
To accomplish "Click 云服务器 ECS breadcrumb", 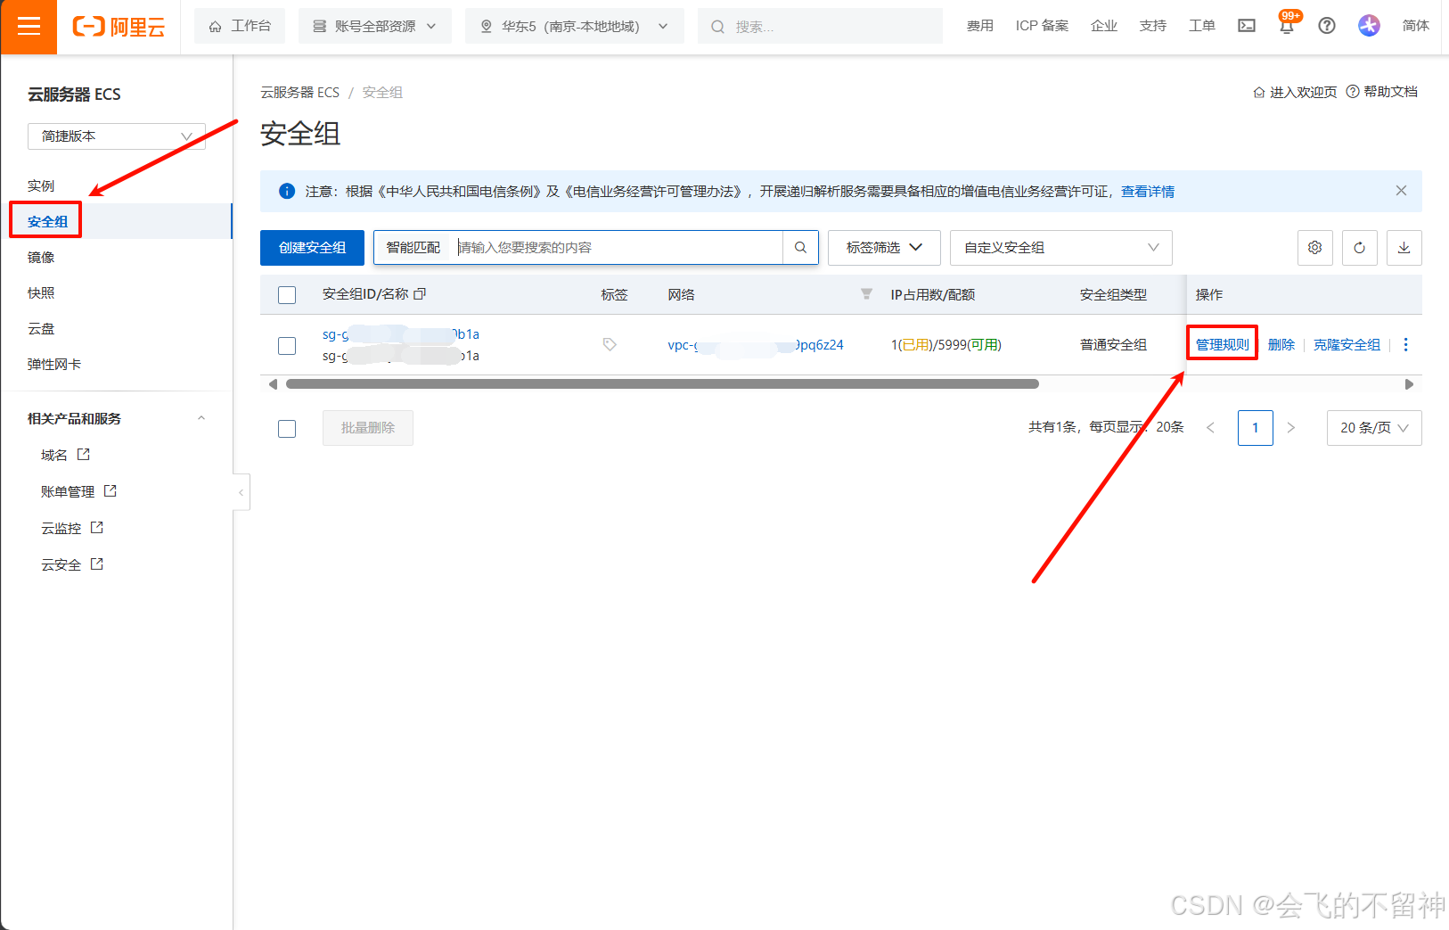I will (299, 92).
